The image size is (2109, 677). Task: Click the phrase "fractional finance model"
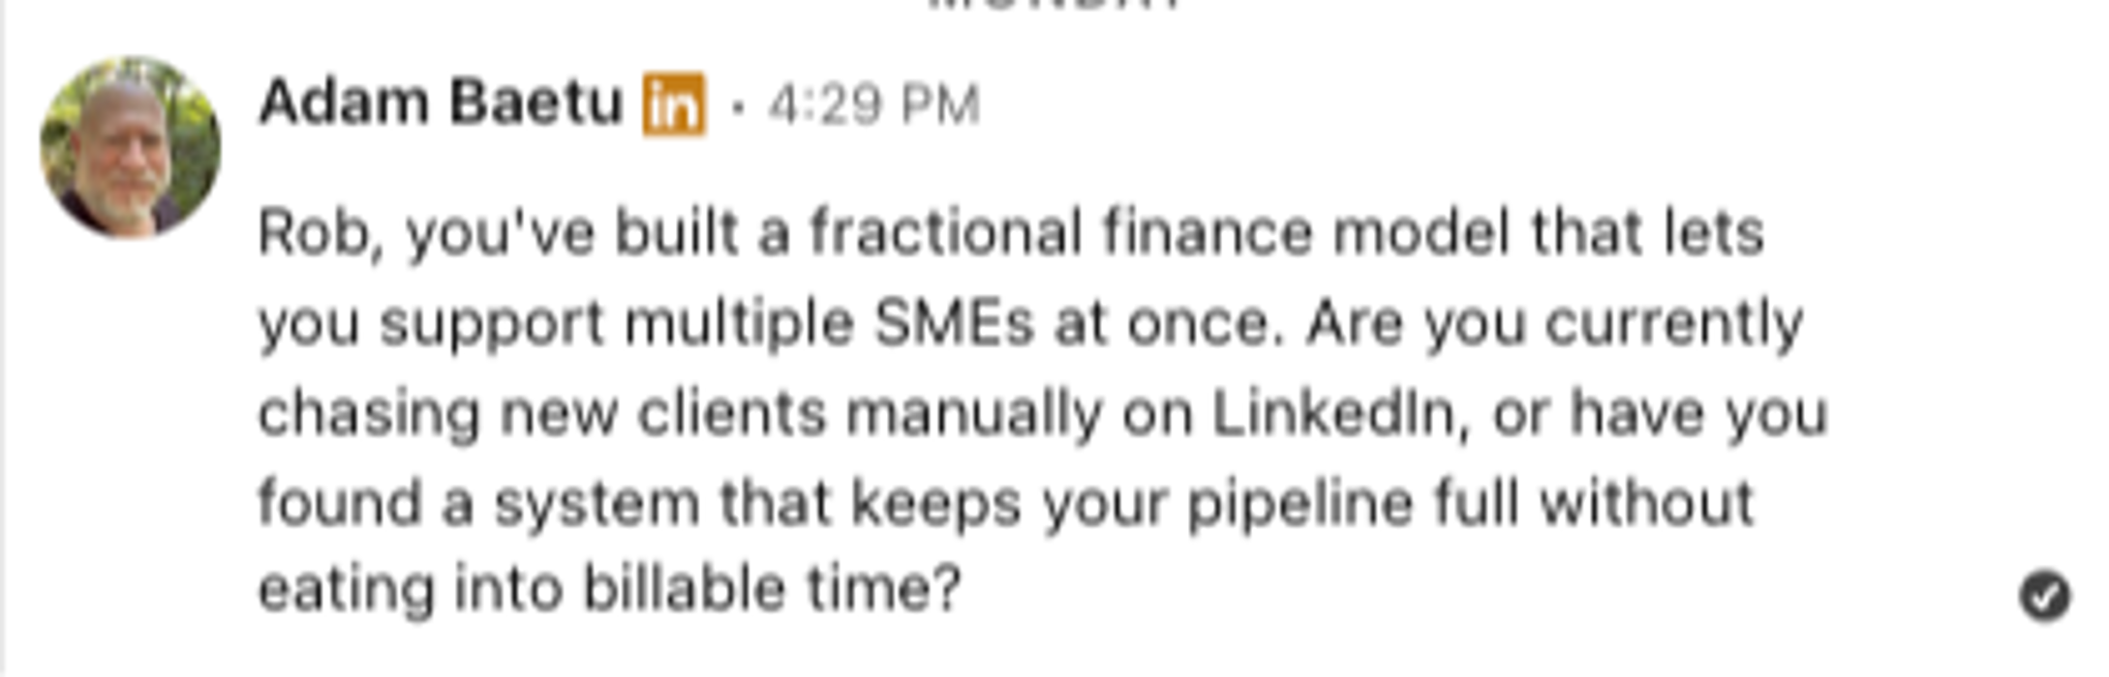pos(1061,233)
